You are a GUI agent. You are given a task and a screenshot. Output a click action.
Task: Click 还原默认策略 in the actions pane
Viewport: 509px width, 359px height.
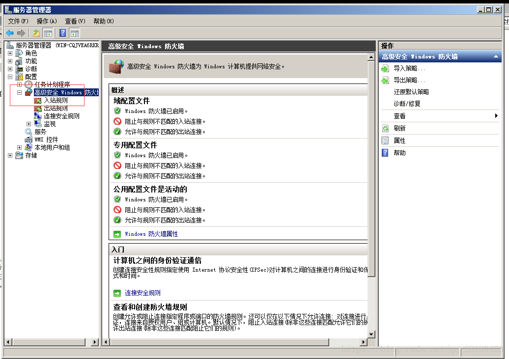[411, 92]
